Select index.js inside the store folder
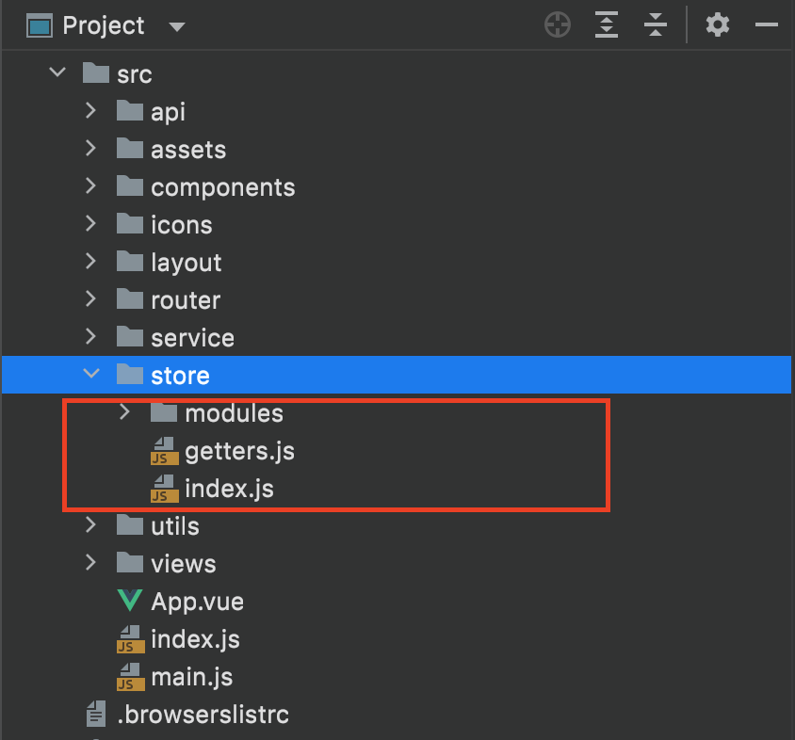This screenshot has width=795, height=740. click(x=229, y=489)
